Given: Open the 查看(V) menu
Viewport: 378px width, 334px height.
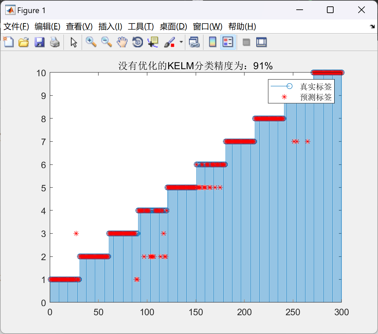Looking at the screenshot, I should coord(79,27).
